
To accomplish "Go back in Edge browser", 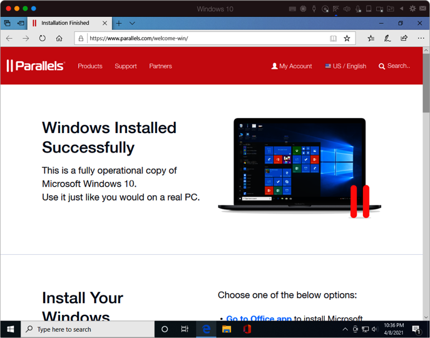I will click(x=9, y=38).
